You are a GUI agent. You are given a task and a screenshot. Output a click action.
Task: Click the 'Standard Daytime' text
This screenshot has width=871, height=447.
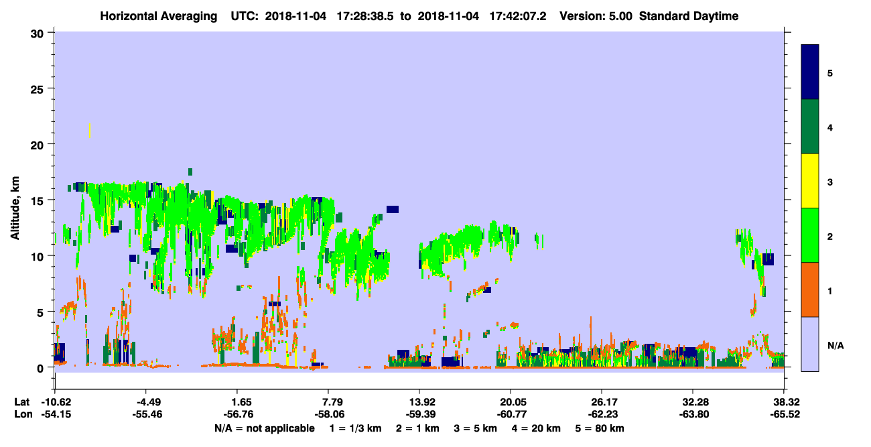click(x=689, y=16)
